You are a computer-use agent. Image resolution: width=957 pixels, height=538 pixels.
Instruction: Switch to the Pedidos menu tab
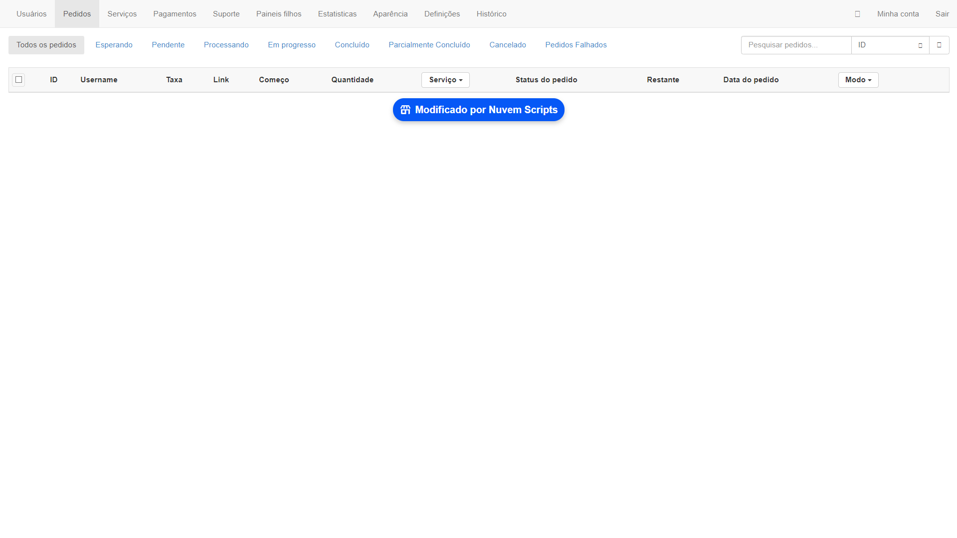point(77,13)
